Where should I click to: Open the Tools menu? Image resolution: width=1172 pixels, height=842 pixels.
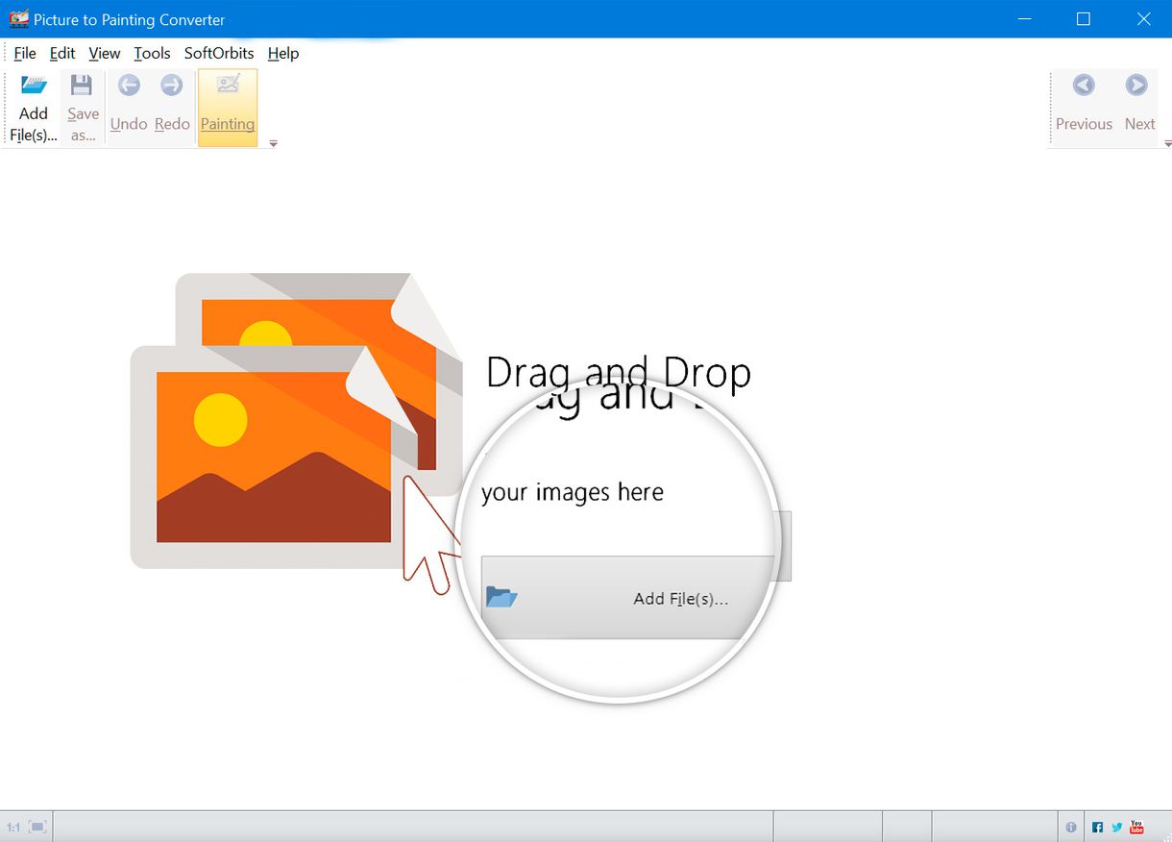tap(151, 54)
